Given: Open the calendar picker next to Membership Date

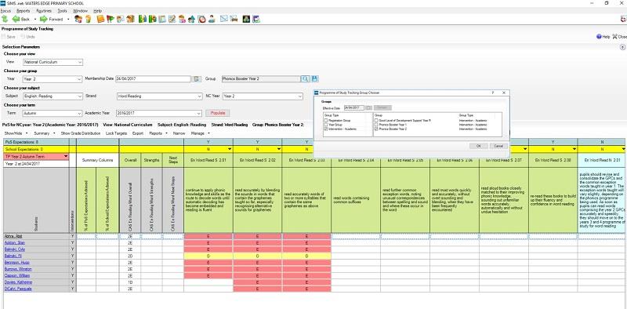Looking at the screenshot, I should (x=197, y=79).
